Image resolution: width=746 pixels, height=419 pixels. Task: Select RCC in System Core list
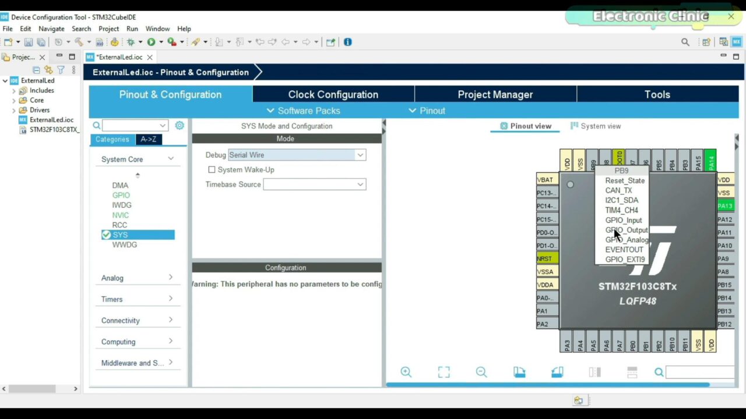119,225
